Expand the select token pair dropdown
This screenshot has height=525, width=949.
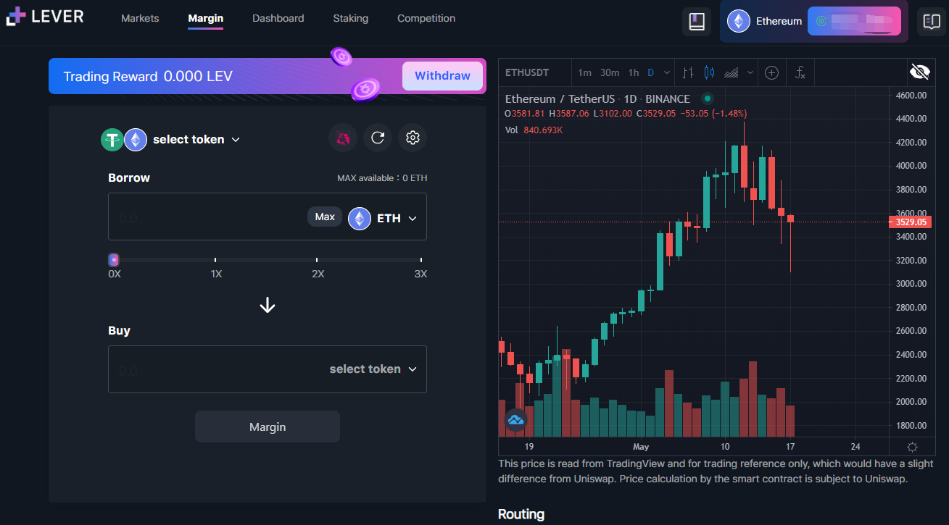tap(196, 140)
